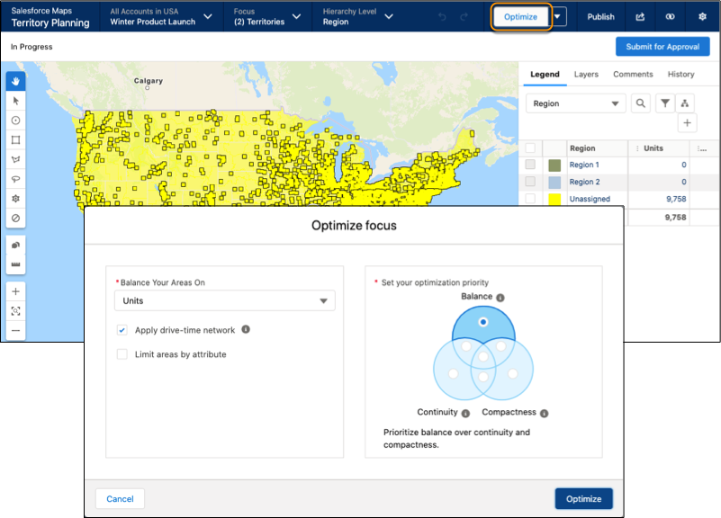Show info for Compactness priority
The height and width of the screenshot is (518, 721).
pyautogui.click(x=544, y=414)
